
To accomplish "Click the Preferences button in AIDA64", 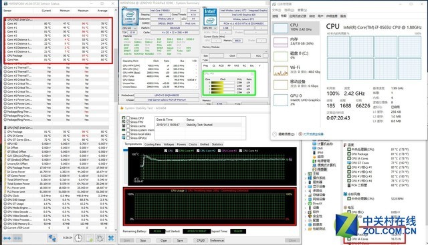I will click(x=217, y=240).
